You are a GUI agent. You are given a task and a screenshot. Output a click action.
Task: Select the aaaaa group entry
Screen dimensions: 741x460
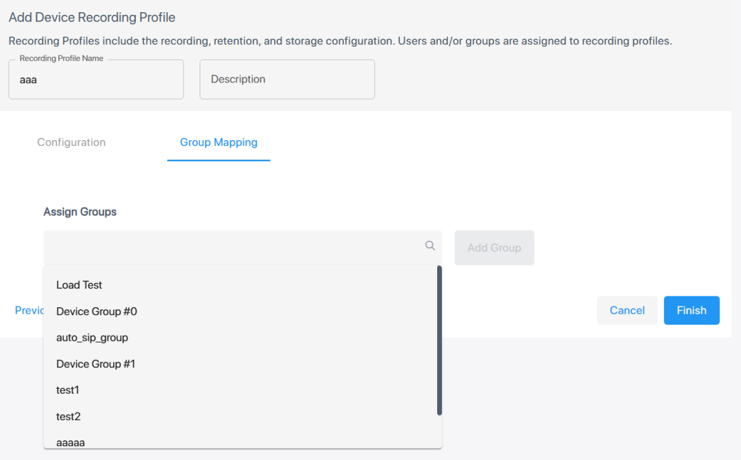click(x=70, y=442)
